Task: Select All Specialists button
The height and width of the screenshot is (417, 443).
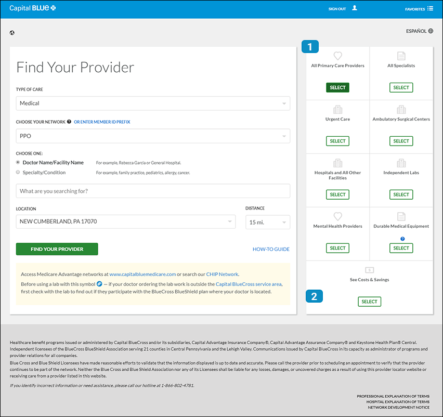Action: (x=401, y=87)
